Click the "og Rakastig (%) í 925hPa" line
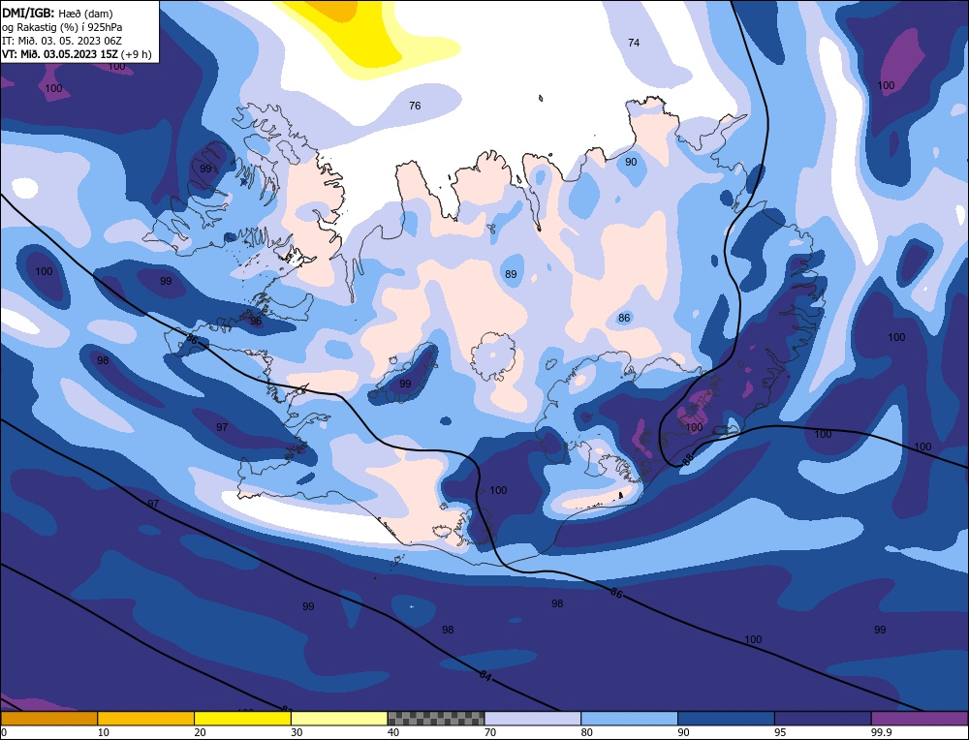The image size is (969, 740). tap(62, 27)
